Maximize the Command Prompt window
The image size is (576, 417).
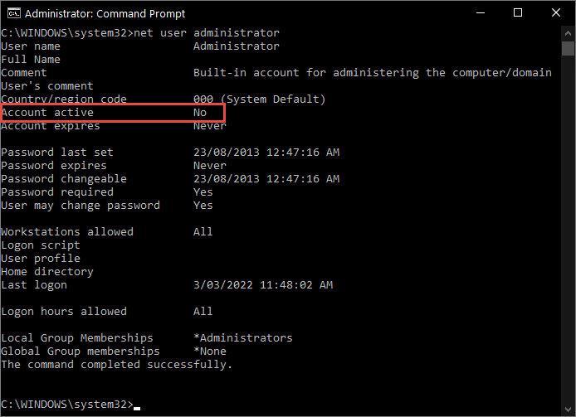(519, 13)
